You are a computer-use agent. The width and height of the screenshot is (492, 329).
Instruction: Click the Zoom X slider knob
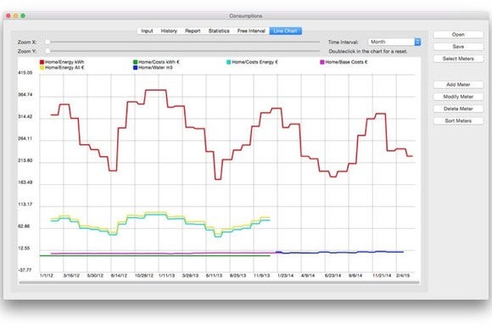[48, 42]
